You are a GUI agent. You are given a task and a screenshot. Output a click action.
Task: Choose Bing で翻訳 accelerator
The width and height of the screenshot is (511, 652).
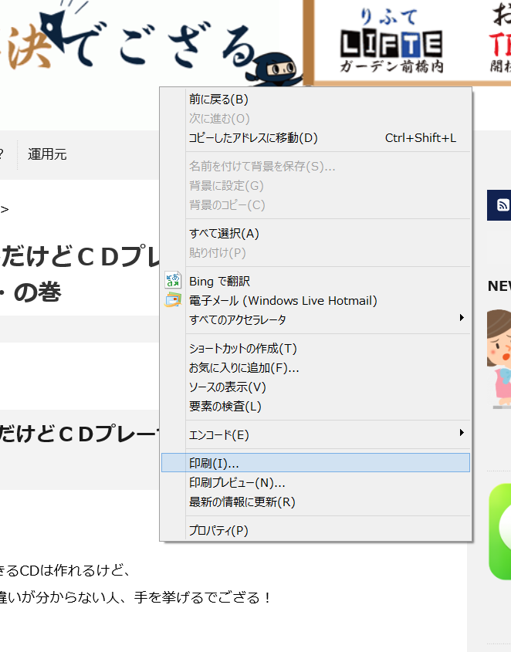click(316, 281)
